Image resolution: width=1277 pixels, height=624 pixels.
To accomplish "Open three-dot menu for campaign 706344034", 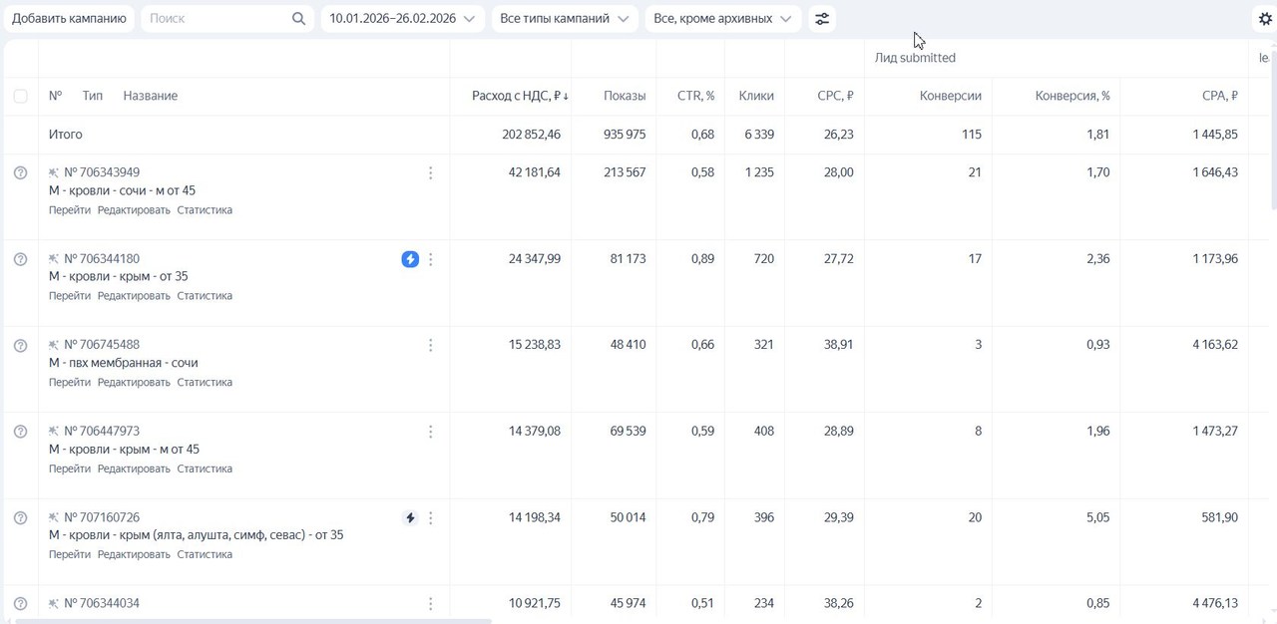I will (x=430, y=604).
